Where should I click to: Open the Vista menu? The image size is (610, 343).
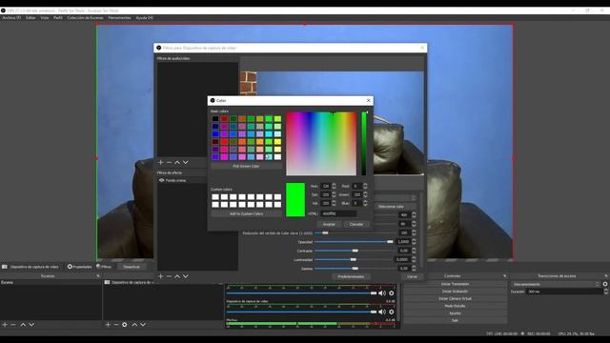tap(45, 18)
